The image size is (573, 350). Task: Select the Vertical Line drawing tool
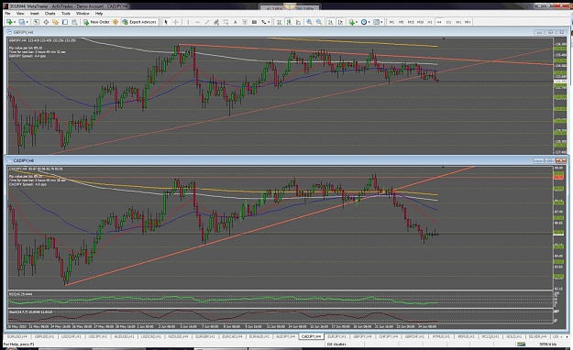pos(188,22)
